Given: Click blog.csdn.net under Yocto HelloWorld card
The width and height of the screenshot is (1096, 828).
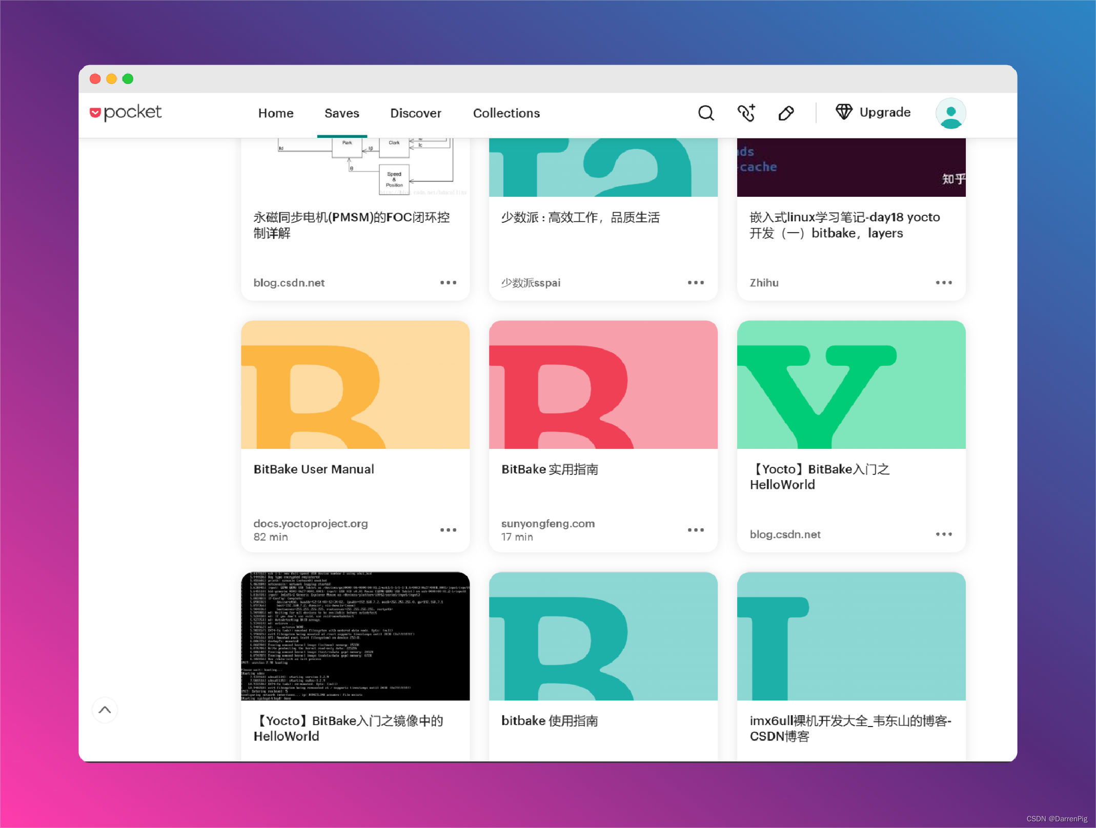Looking at the screenshot, I should pyautogui.click(x=785, y=534).
